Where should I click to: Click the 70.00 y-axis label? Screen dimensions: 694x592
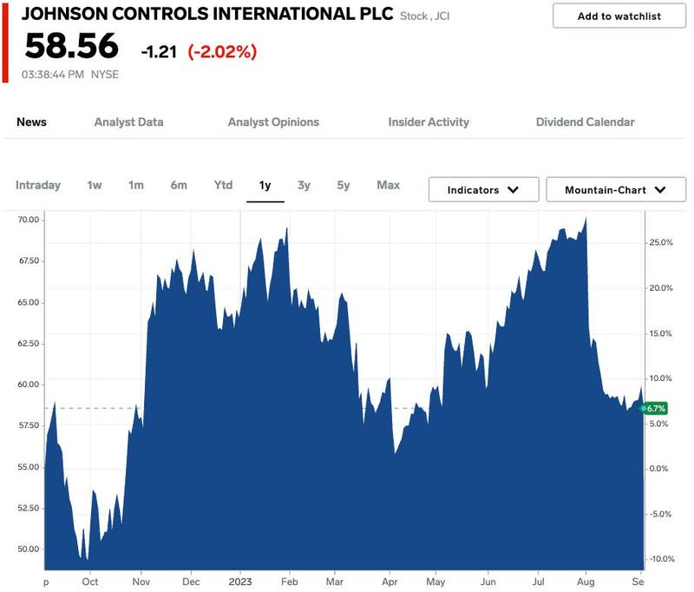click(29, 220)
